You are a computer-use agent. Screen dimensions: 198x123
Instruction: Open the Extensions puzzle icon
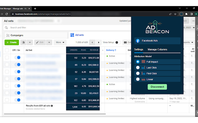[x=186, y=14]
